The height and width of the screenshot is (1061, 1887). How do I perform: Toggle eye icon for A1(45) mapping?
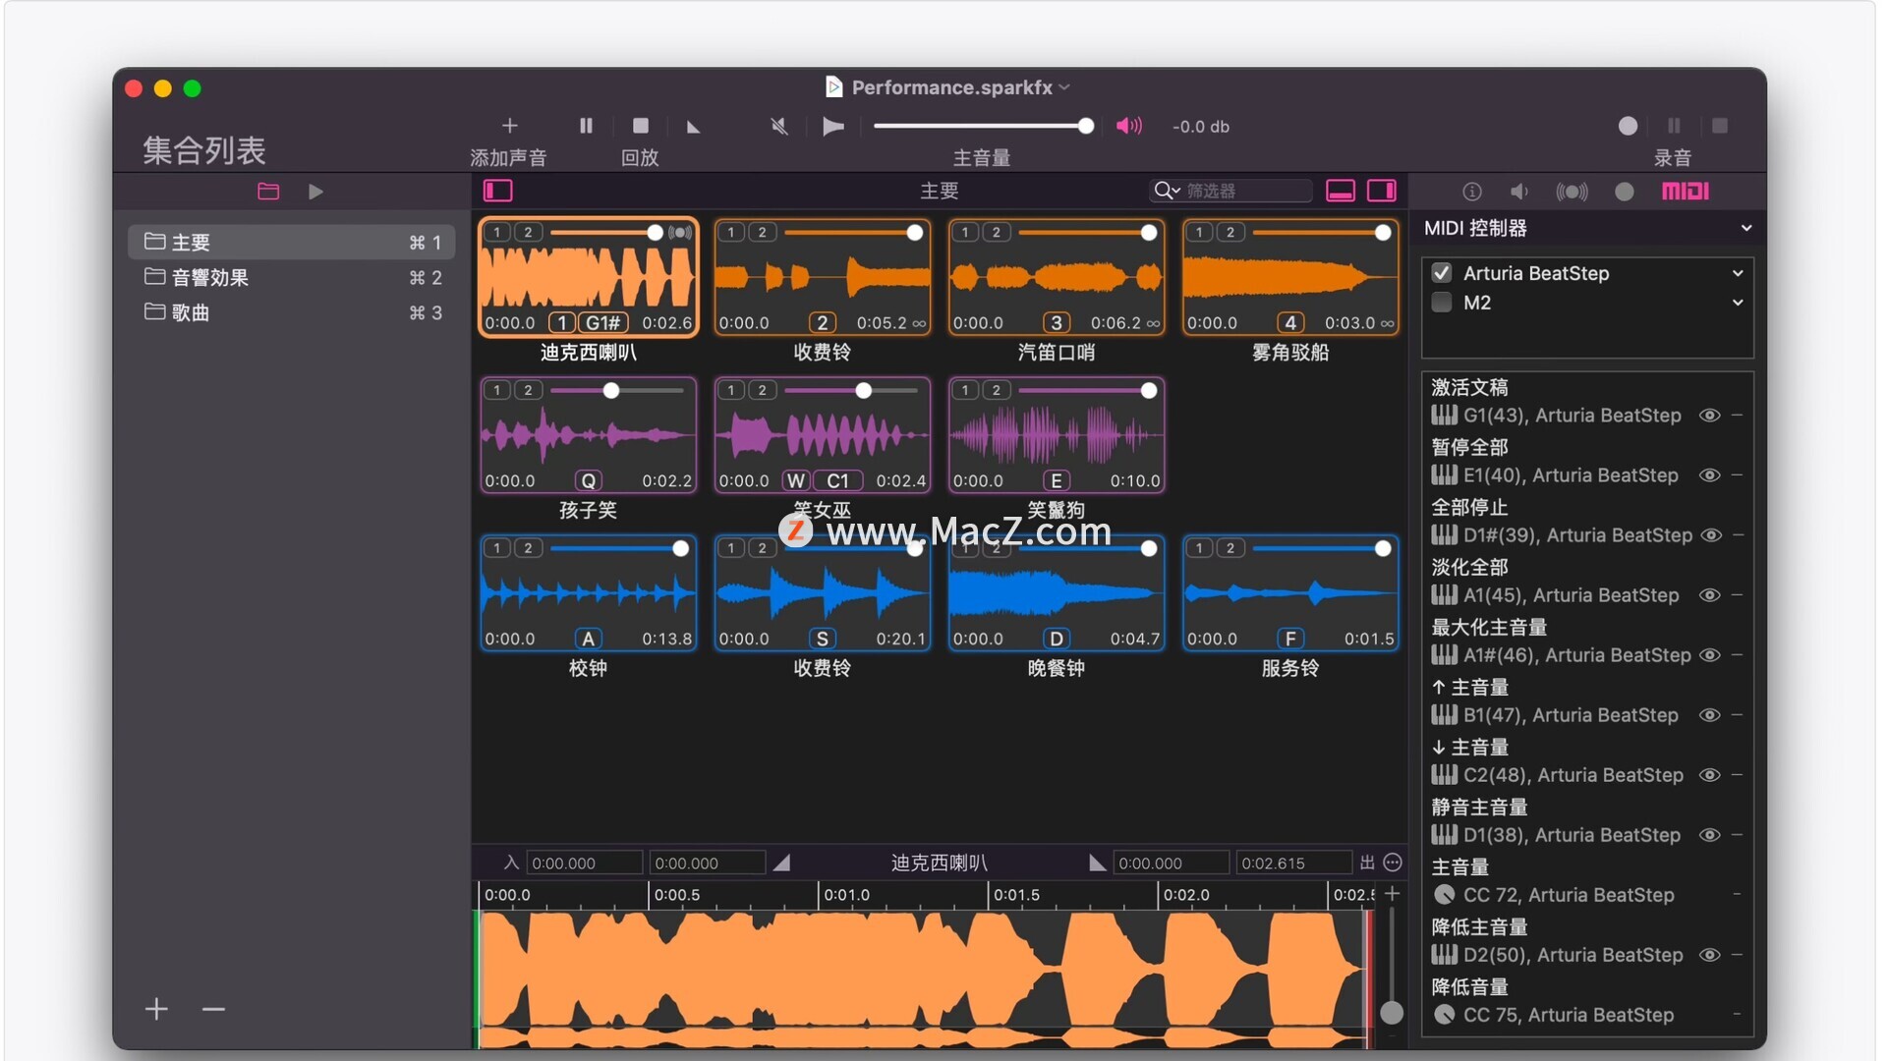tap(1710, 595)
